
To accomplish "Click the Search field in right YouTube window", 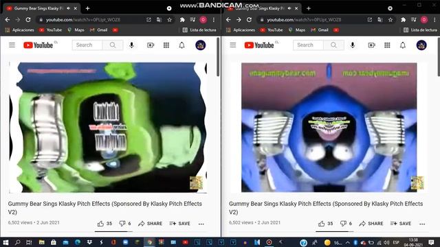I will click(x=308, y=45).
